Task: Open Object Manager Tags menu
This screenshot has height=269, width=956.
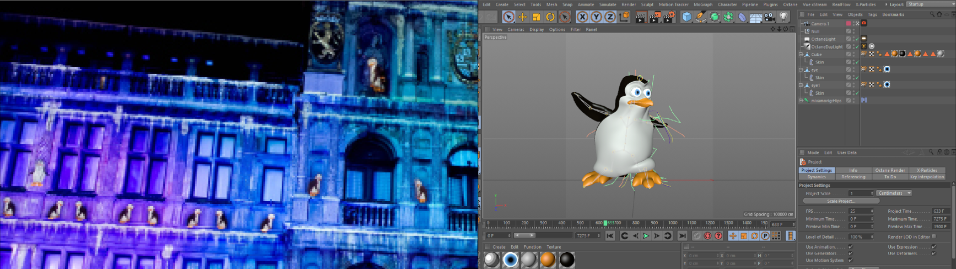Action: point(872,14)
